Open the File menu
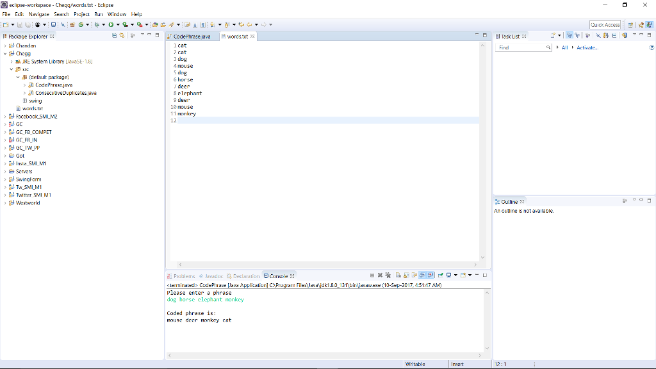 click(6, 14)
